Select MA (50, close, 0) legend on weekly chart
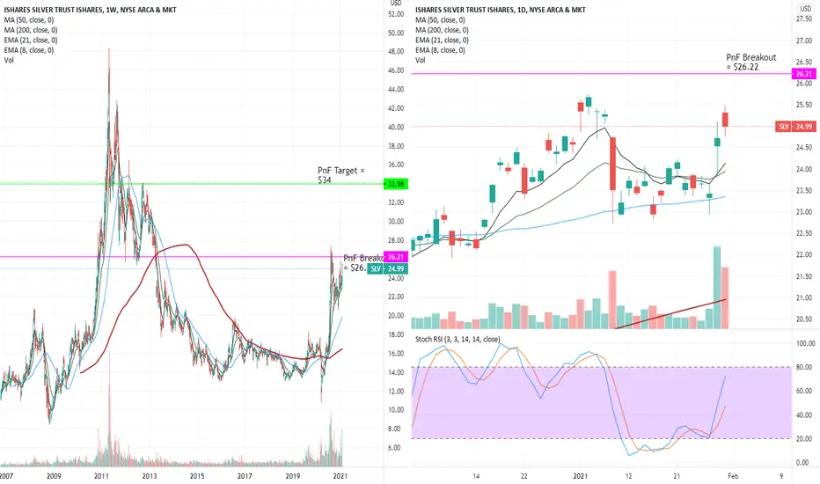The width and height of the screenshot is (820, 484). pos(29,20)
